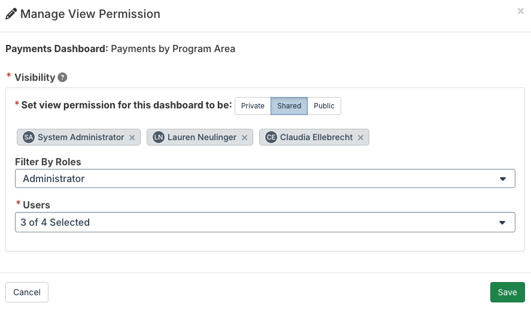Cancel the permission changes
Image resolution: width=531 pixels, height=309 pixels.
[x=27, y=292]
